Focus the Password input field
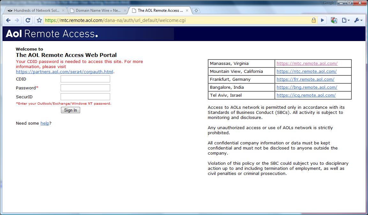The image size is (368, 215). click(85, 88)
